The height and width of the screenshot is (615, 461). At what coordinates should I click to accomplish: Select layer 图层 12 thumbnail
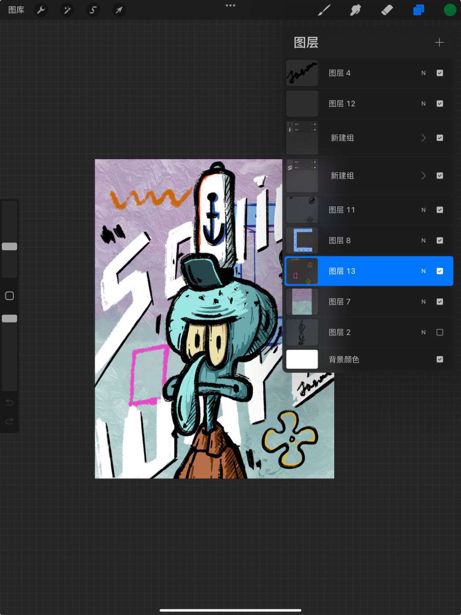tap(302, 104)
